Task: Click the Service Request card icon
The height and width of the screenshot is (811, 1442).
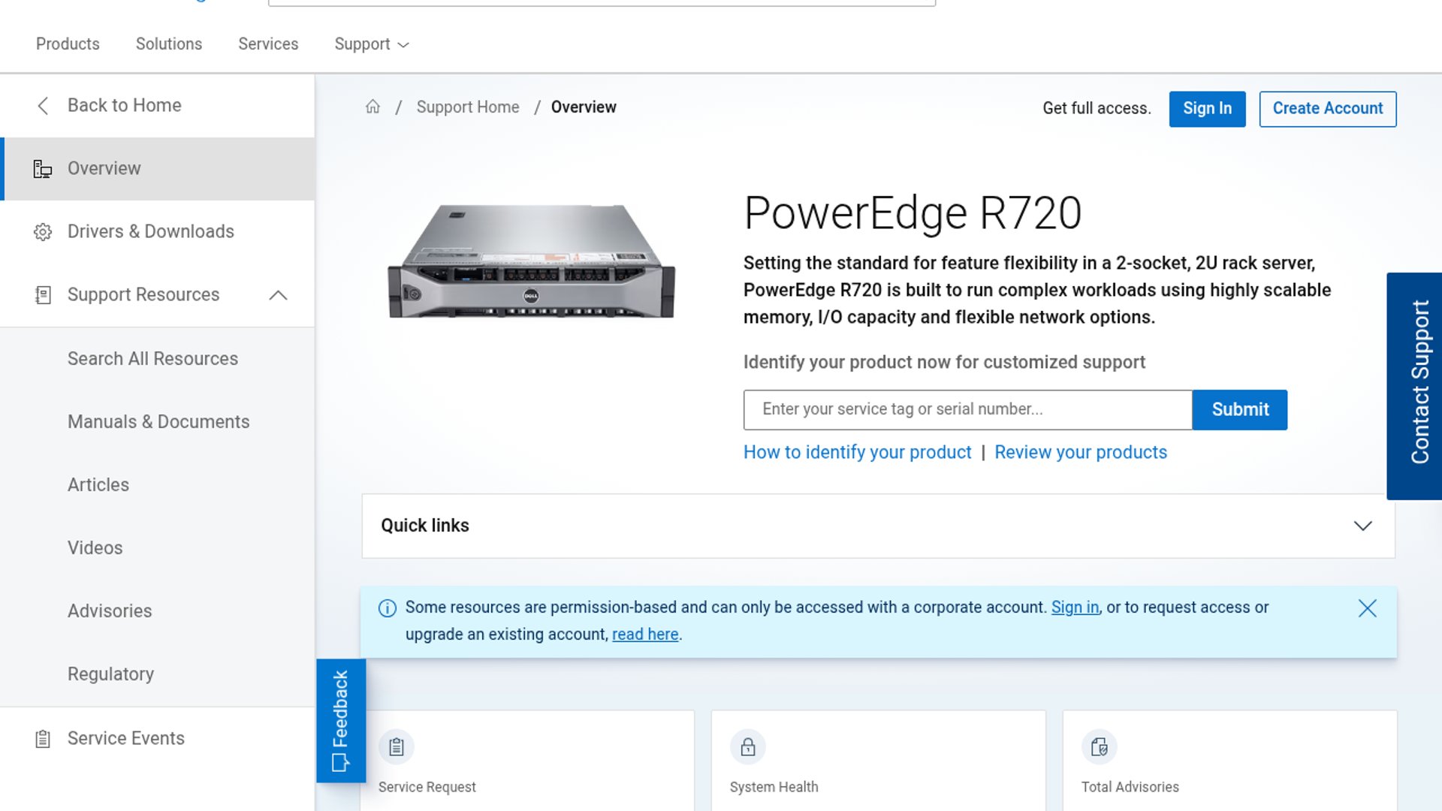Action: tap(397, 747)
